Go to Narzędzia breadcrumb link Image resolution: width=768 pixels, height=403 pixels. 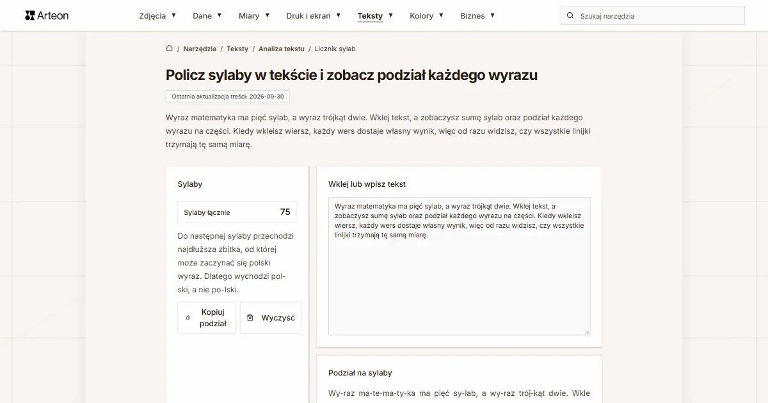click(x=200, y=49)
